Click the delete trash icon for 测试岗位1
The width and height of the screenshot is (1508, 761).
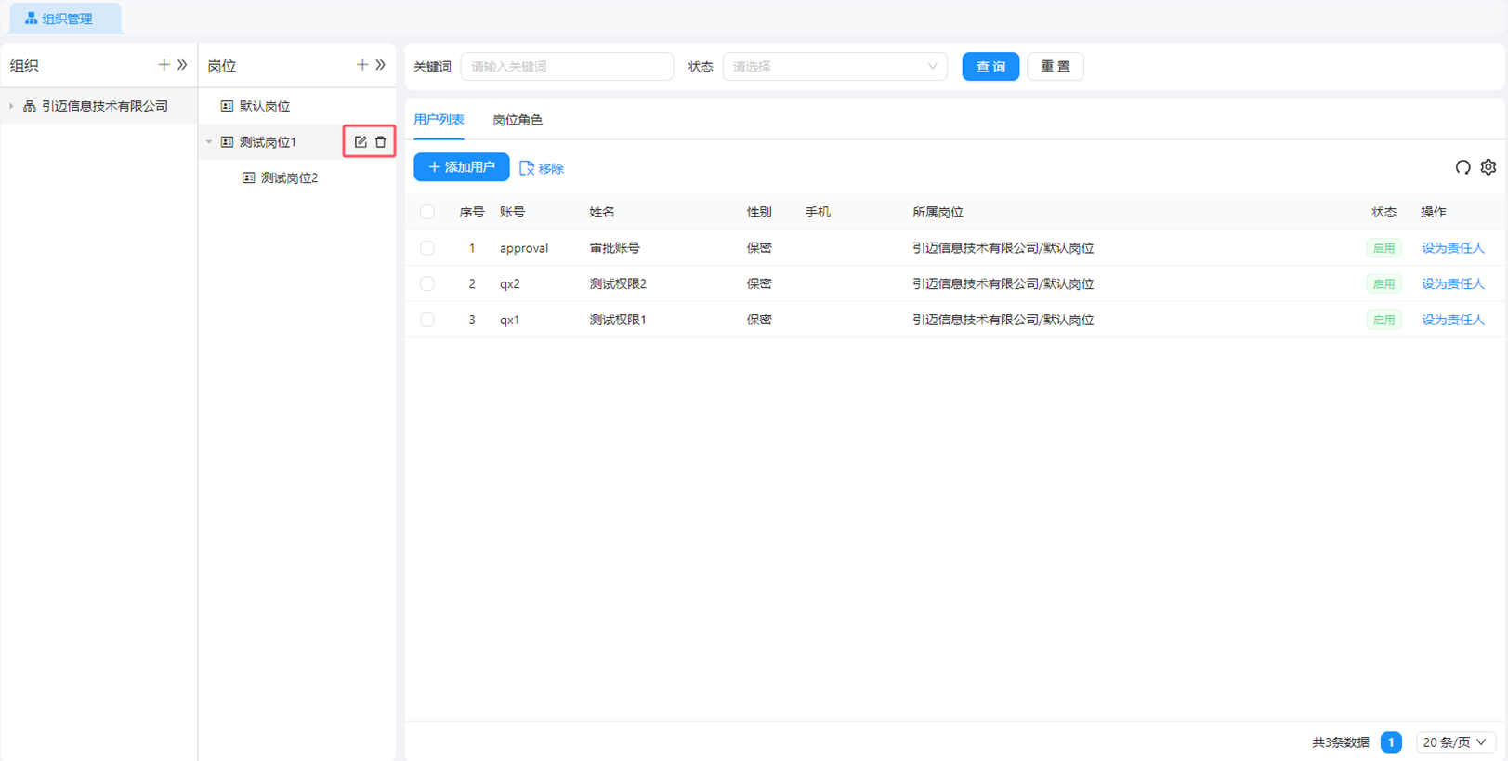[381, 142]
